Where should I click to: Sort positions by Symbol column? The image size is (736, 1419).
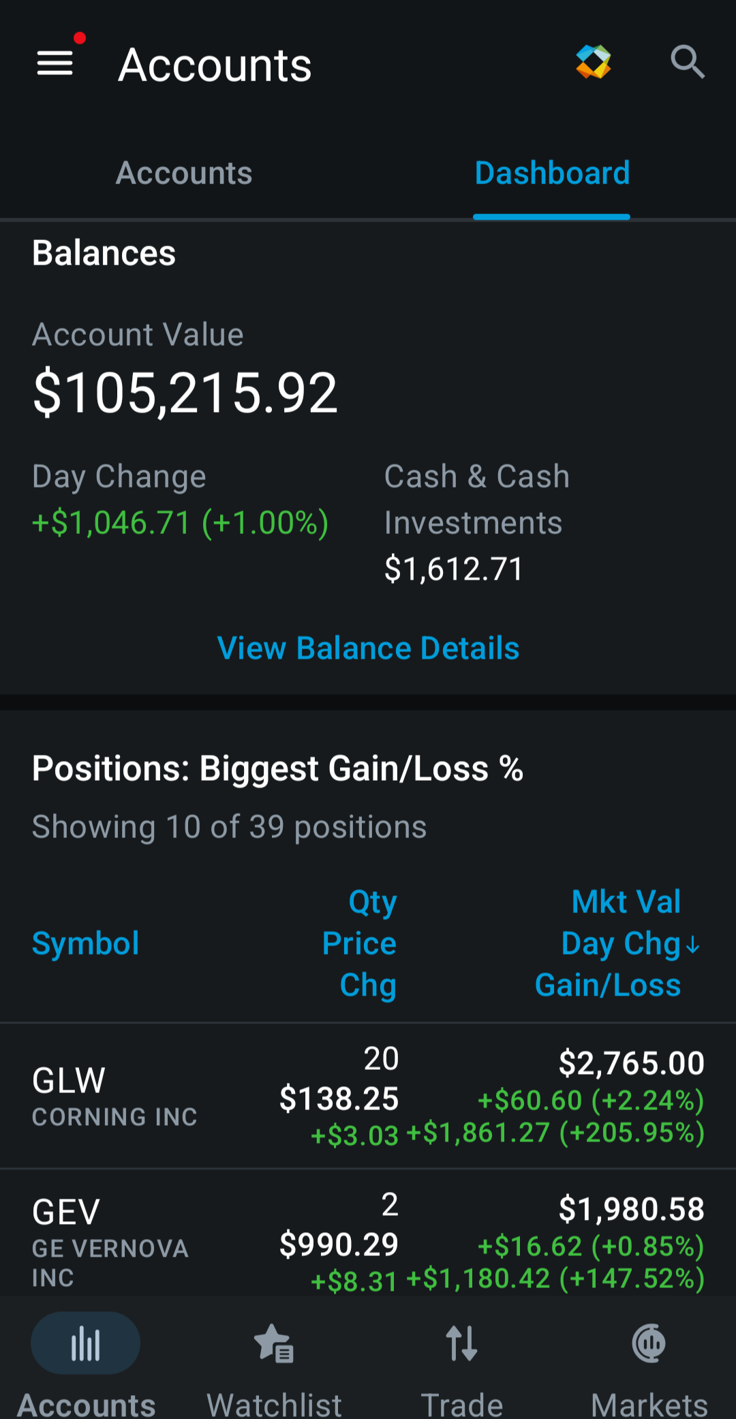pos(86,944)
